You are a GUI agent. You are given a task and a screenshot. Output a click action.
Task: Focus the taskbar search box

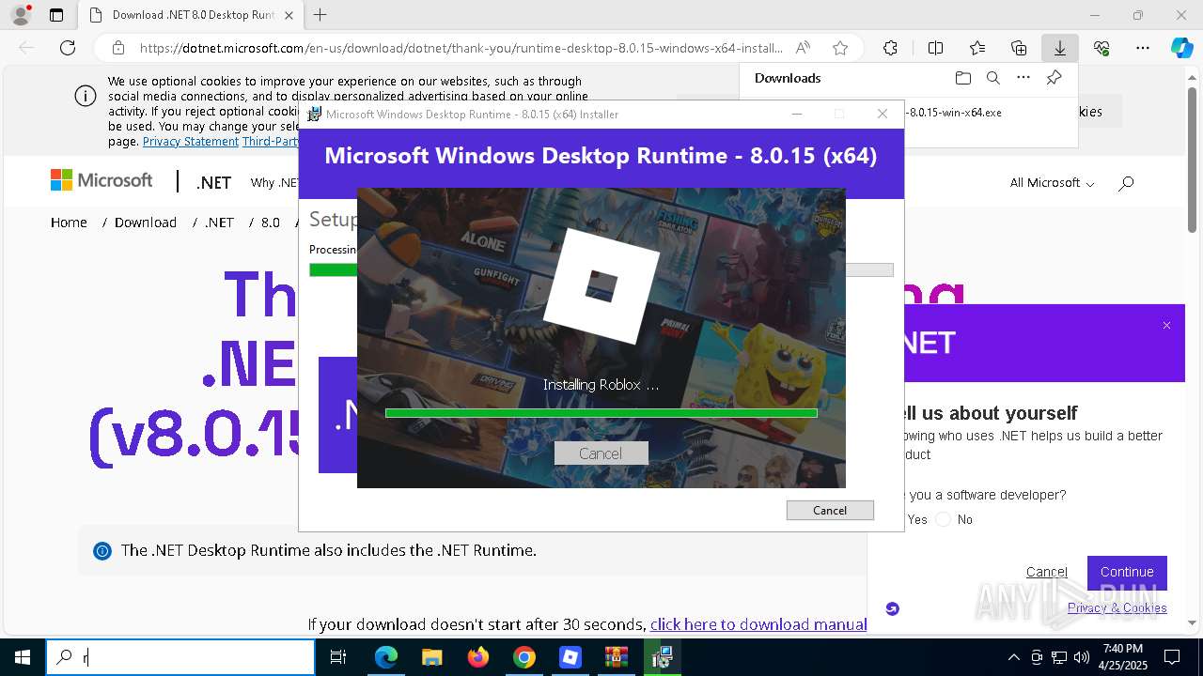pos(180,657)
